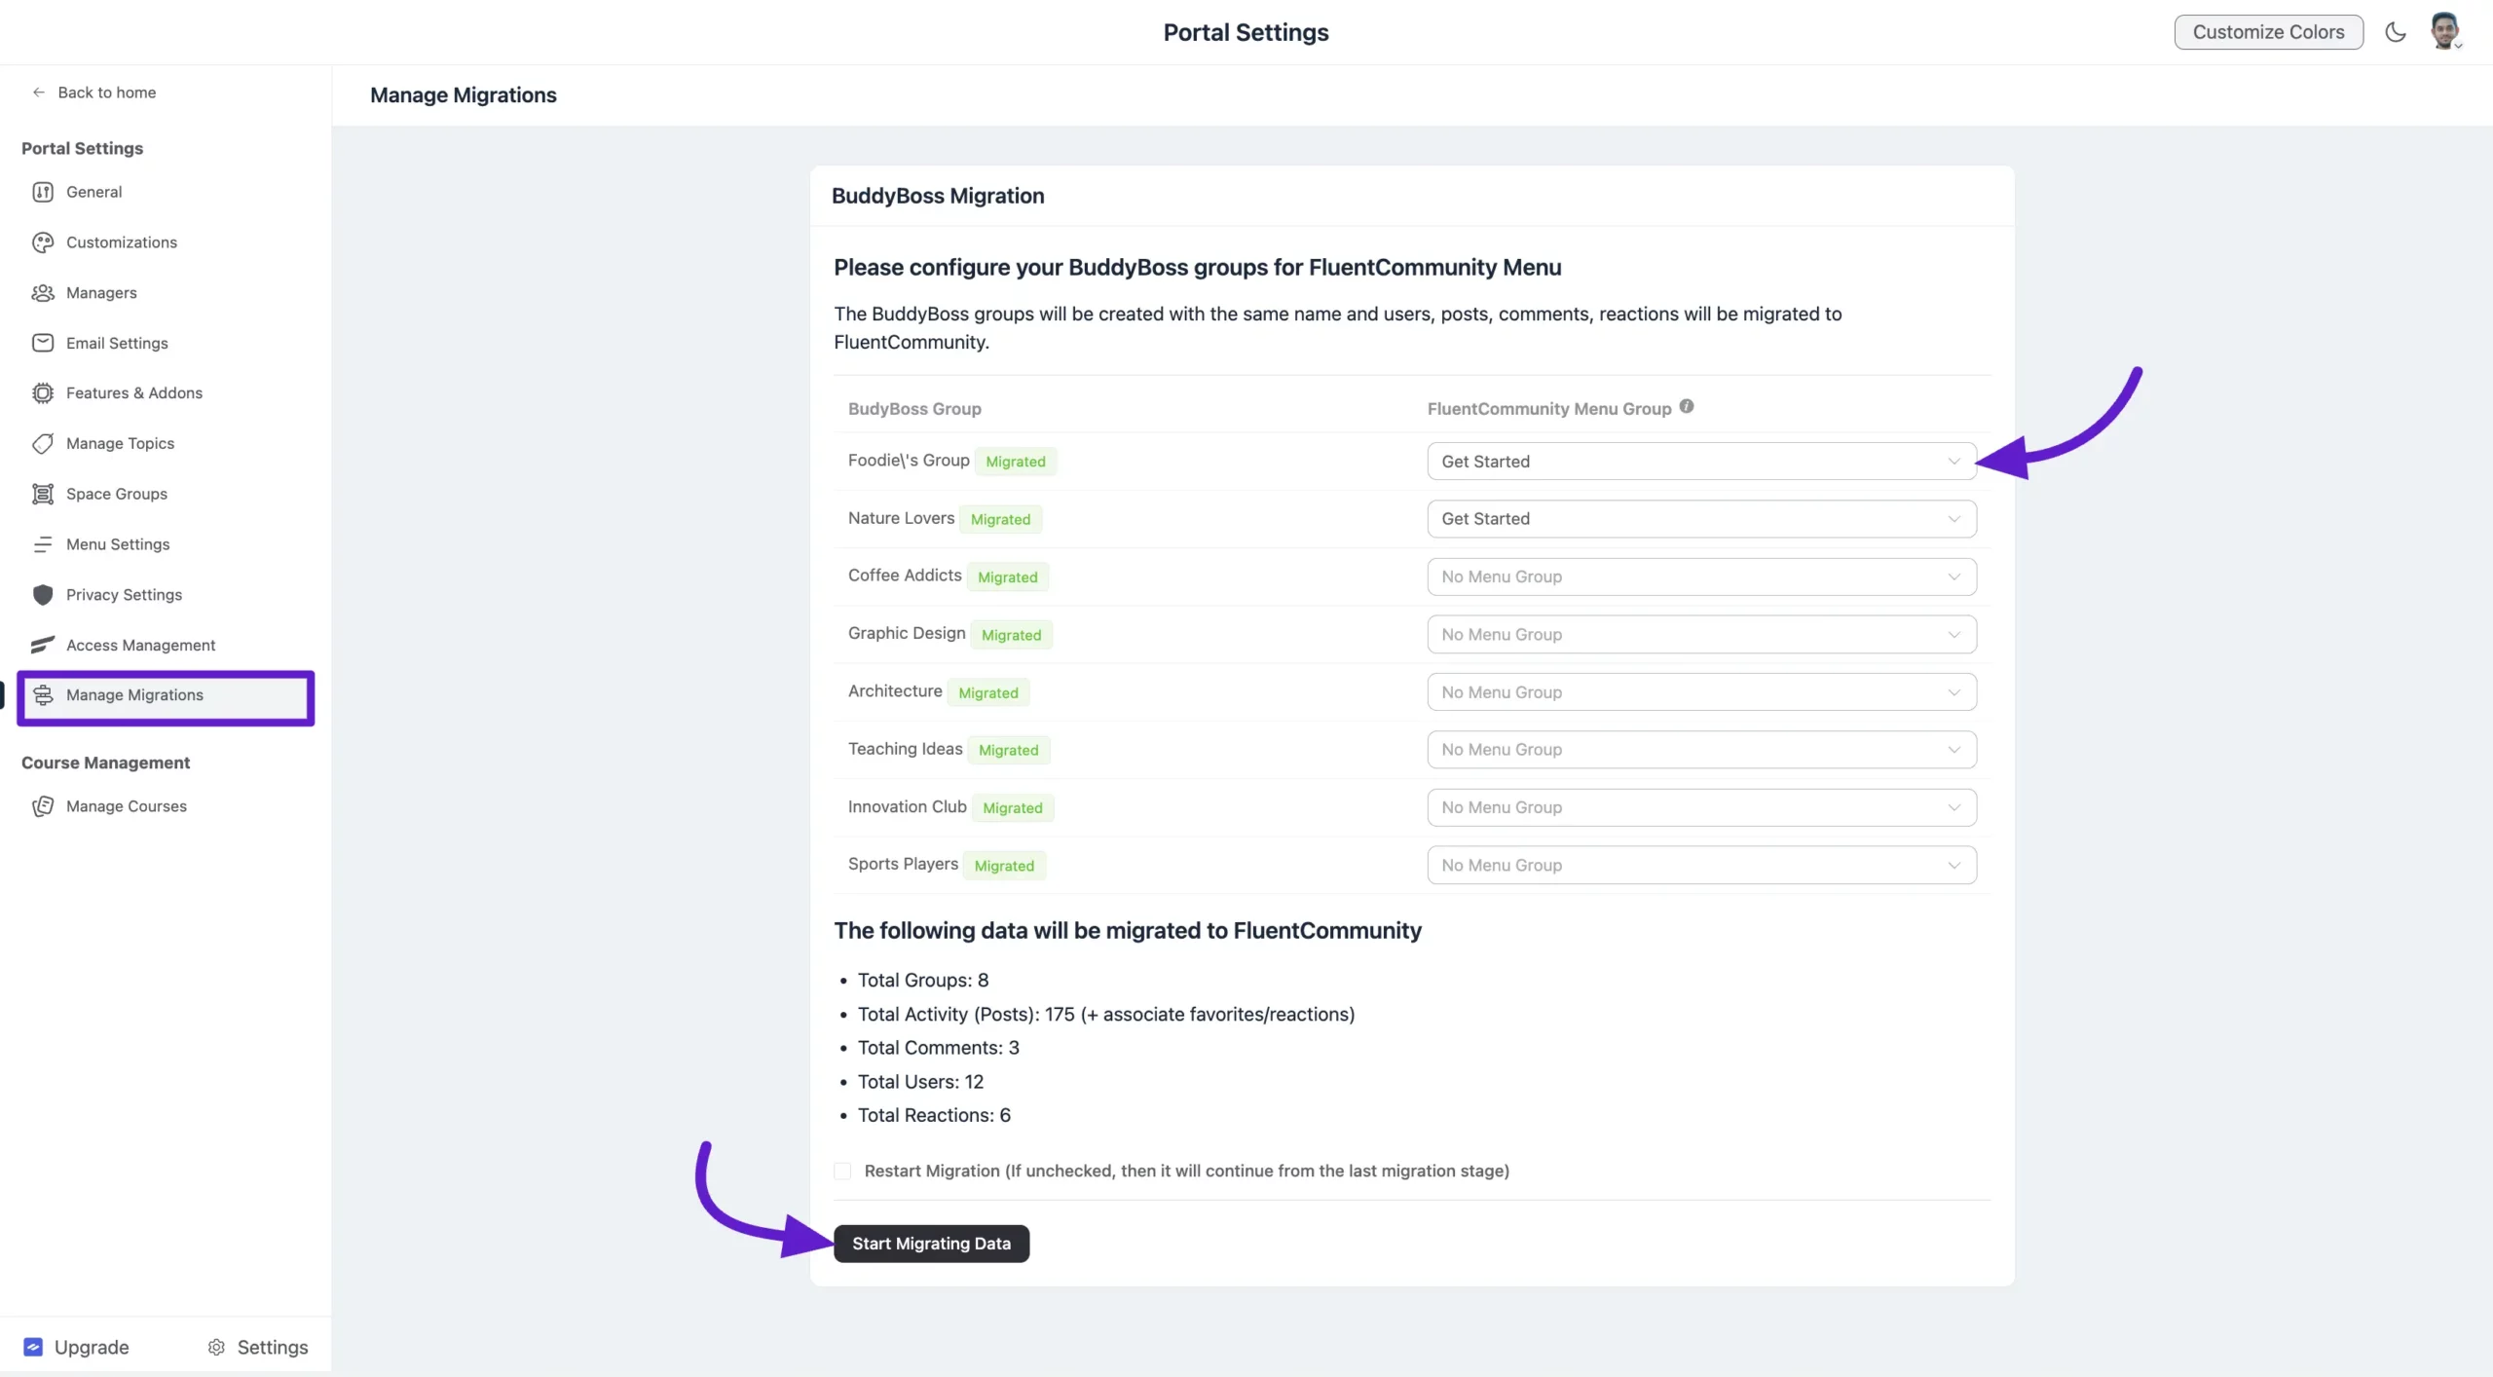Image resolution: width=2493 pixels, height=1377 pixels.
Task: Check the Restart Migration checkbox
Action: 842,1171
